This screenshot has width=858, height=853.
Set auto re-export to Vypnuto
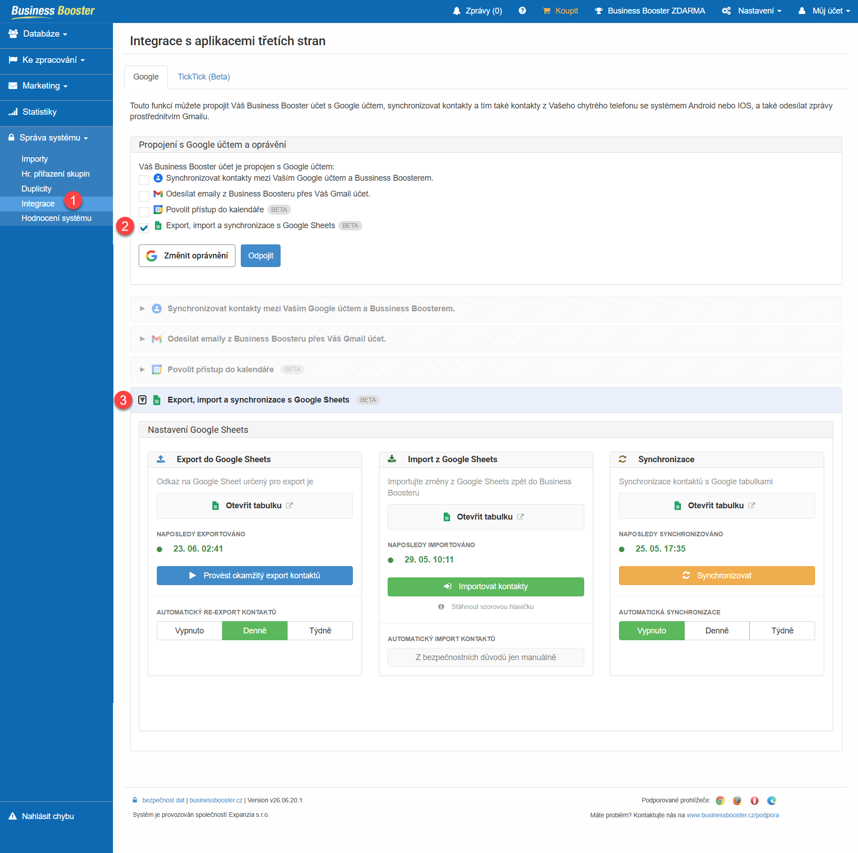(189, 631)
